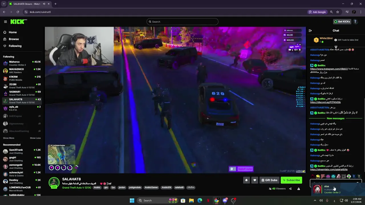Click Show Less in Following list
The height and width of the screenshot is (205, 365).
pyautogui.click(x=35, y=138)
